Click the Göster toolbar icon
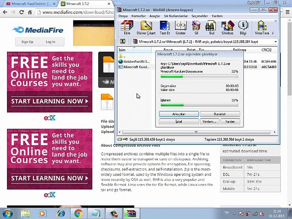This screenshot has width=292, height=219. click(180, 28)
